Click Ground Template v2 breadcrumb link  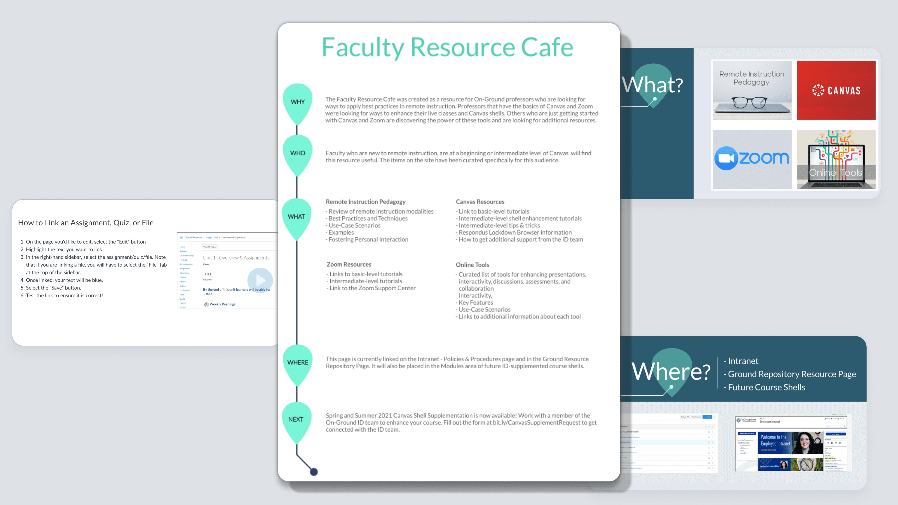click(x=194, y=237)
